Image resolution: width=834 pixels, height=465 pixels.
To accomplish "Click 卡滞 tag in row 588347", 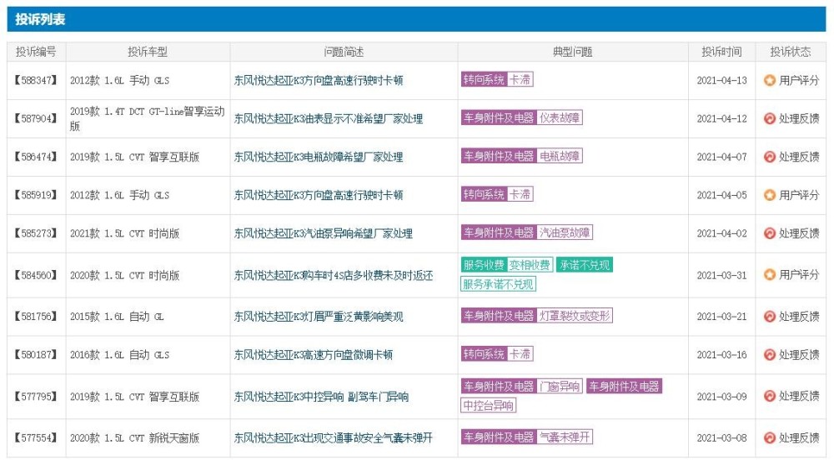I will coord(520,80).
